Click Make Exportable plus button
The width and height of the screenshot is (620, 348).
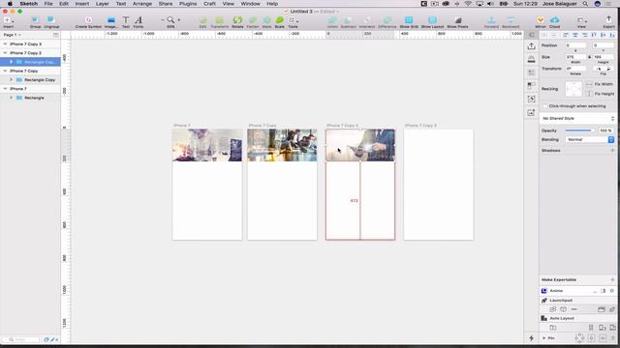(x=612, y=279)
